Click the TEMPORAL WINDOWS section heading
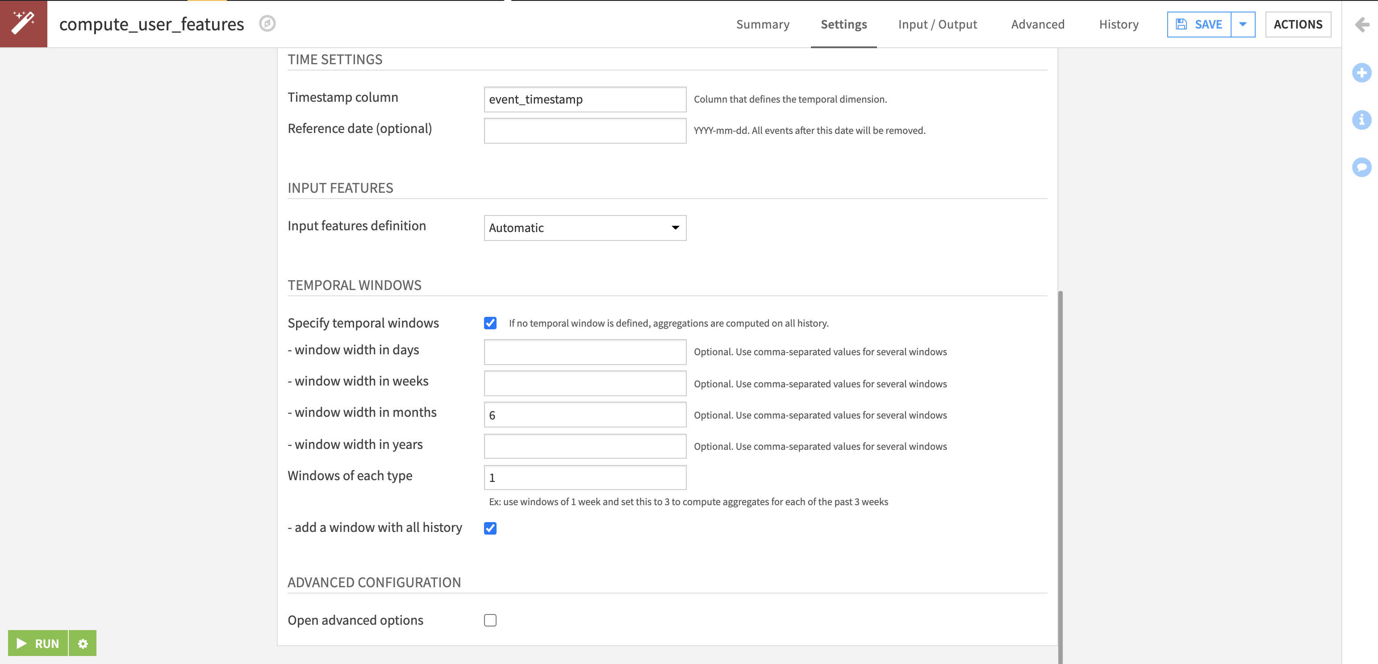The width and height of the screenshot is (1378, 664). (354, 285)
